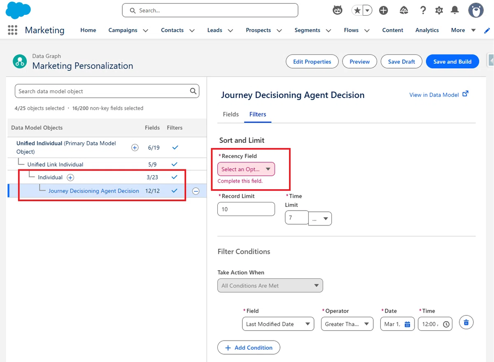494x362 pixels.
Task: Select Unified Link Individual tree row
Action: click(x=107, y=164)
